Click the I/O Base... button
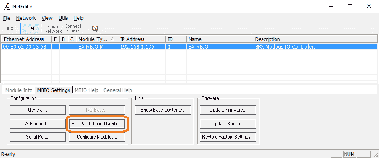This screenshot has width=379, height=158. (97, 110)
